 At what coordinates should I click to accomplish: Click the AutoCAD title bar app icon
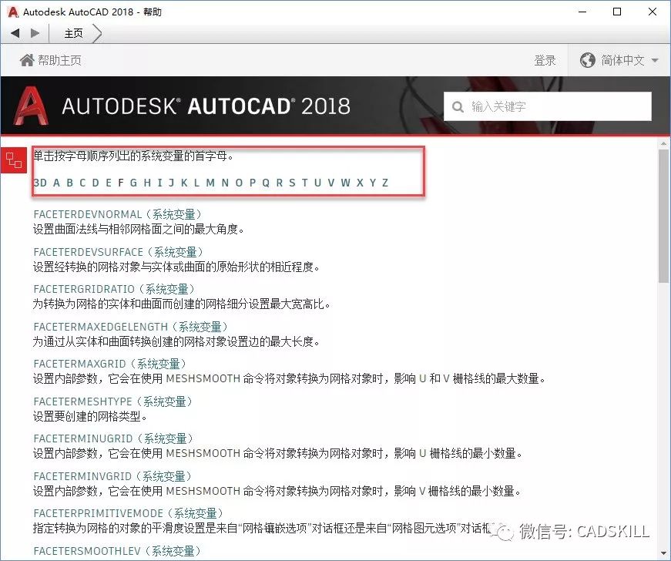point(13,12)
